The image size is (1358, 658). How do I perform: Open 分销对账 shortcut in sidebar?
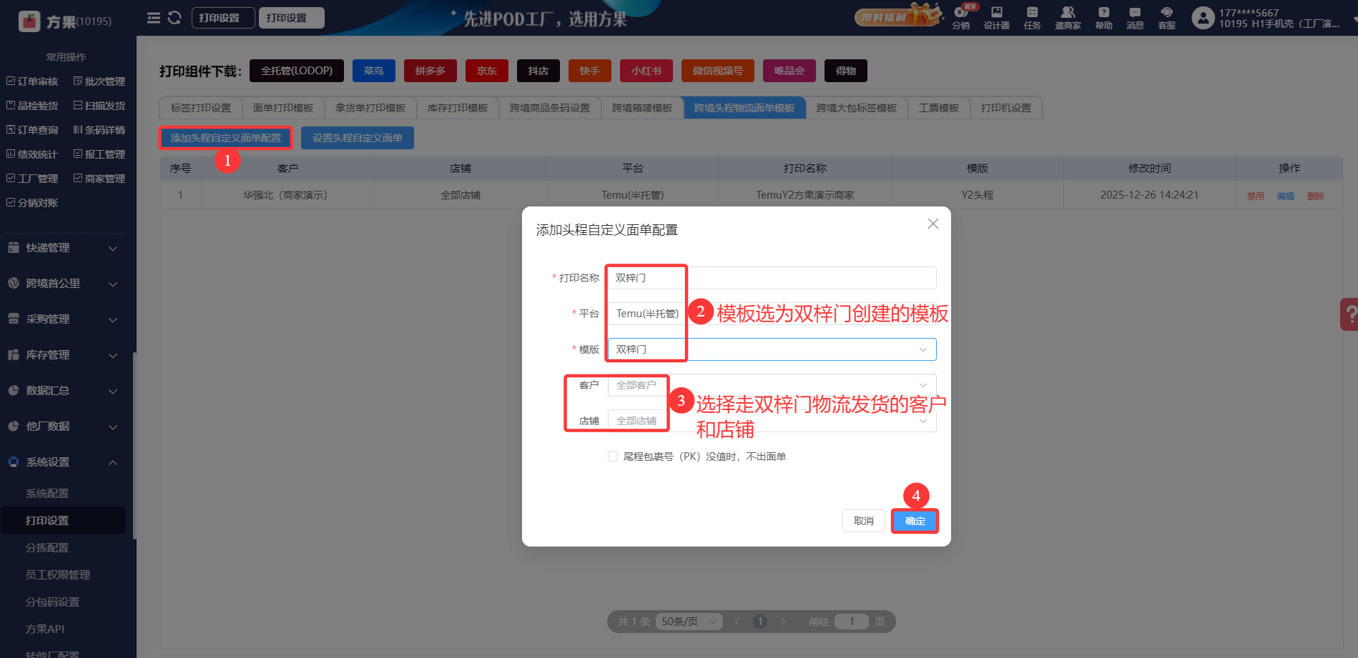(32, 203)
